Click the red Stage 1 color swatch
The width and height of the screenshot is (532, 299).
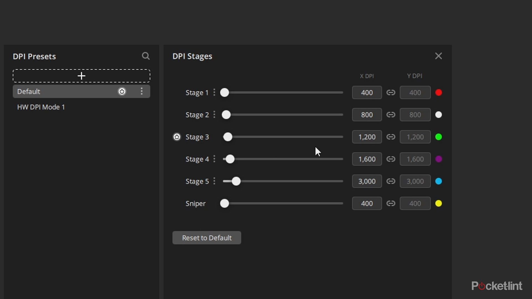coord(439,92)
